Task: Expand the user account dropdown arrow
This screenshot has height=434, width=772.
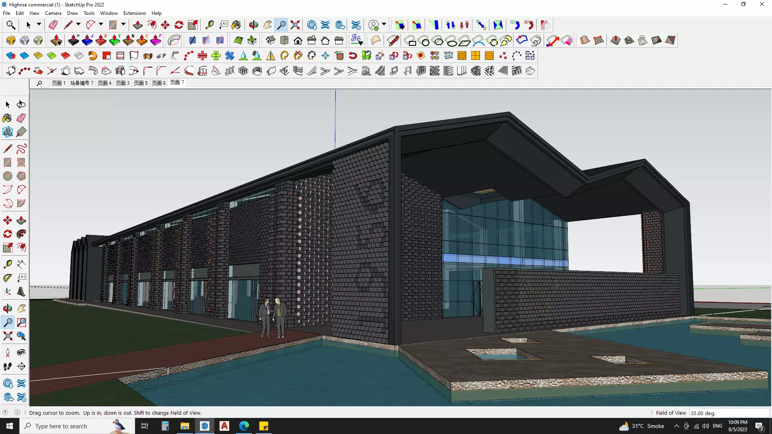Action: pyautogui.click(x=384, y=25)
